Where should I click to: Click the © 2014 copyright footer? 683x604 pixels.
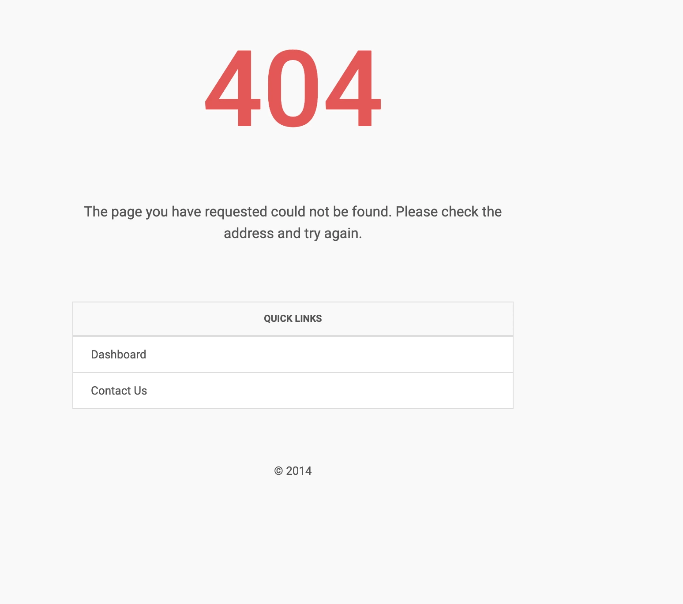click(x=293, y=471)
